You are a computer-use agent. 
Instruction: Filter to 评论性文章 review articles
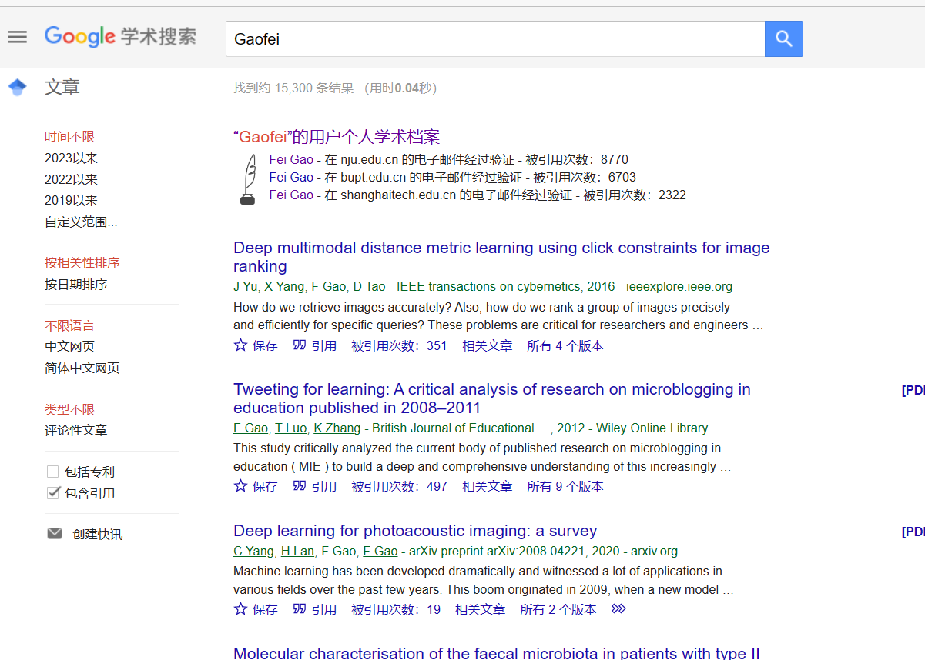pyautogui.click(x=76, y=431)
